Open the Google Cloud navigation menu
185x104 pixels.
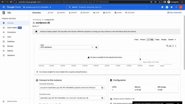click(4, 7)
